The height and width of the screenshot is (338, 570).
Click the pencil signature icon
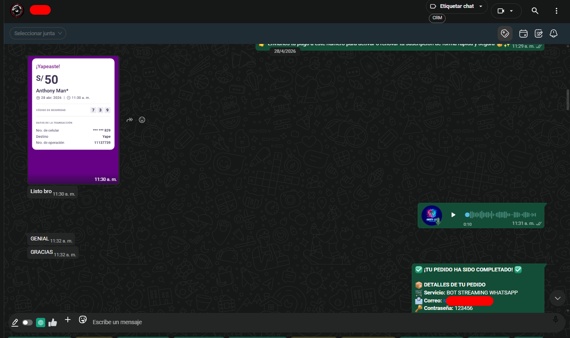(15, 323)
